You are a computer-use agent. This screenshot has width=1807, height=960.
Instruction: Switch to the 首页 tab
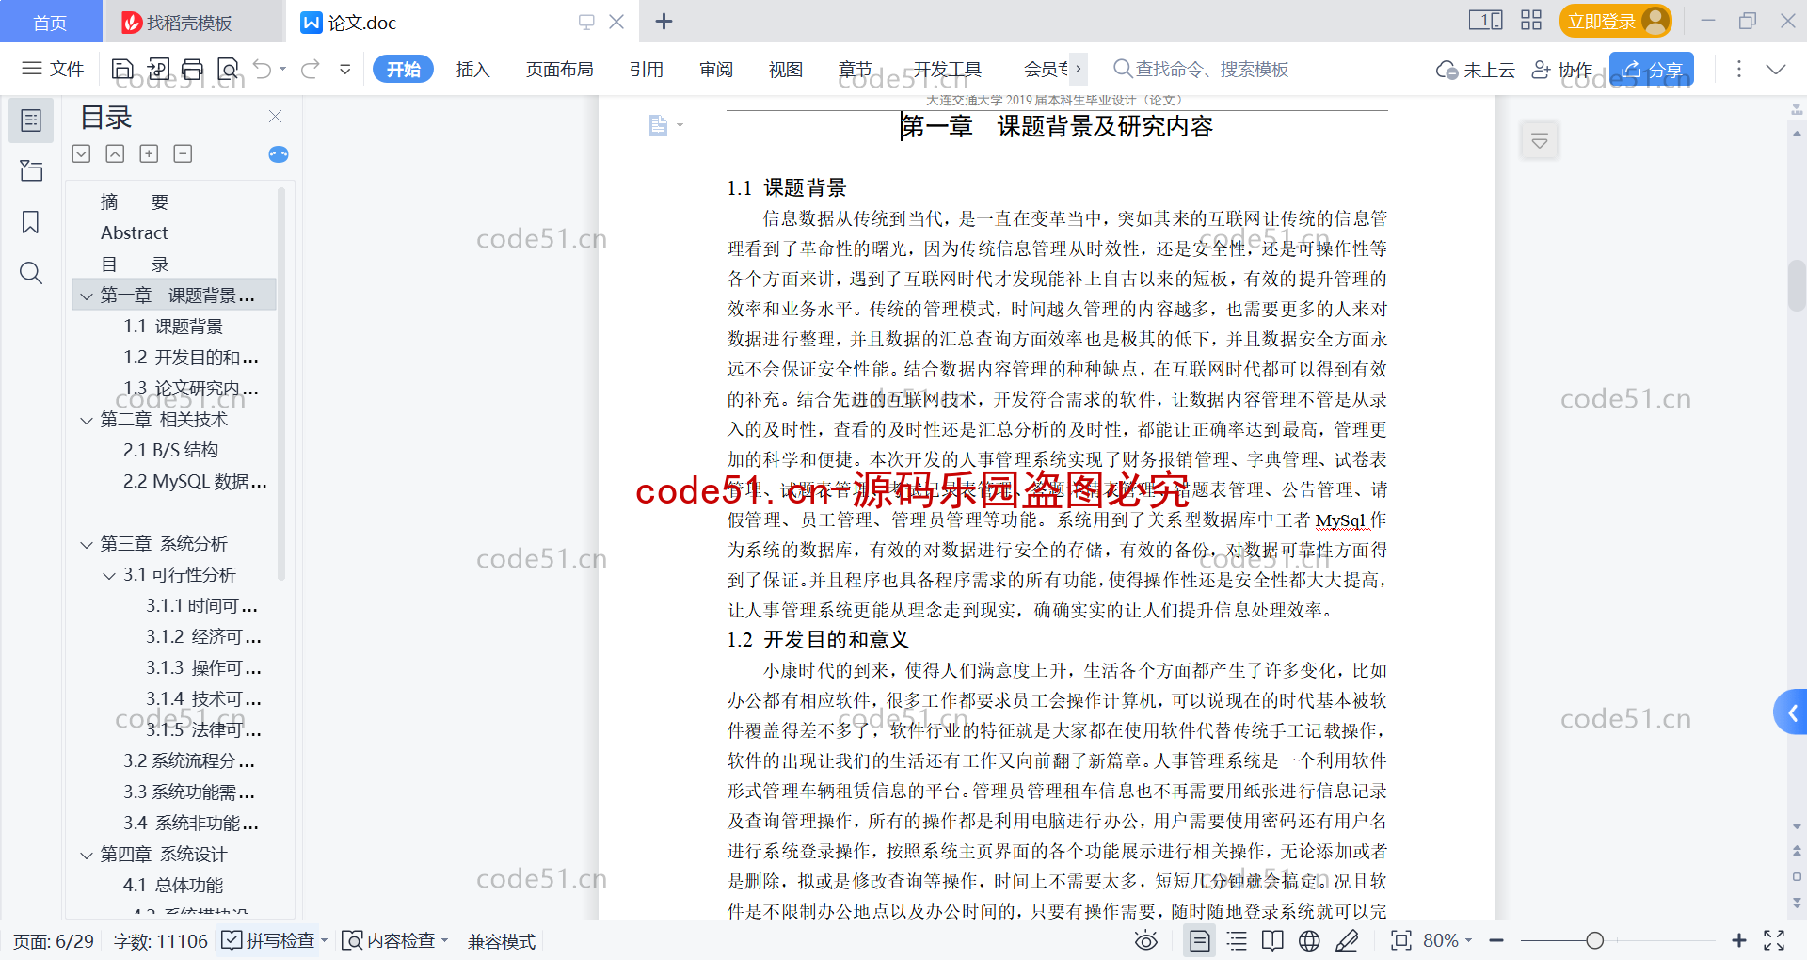[51, 22]
